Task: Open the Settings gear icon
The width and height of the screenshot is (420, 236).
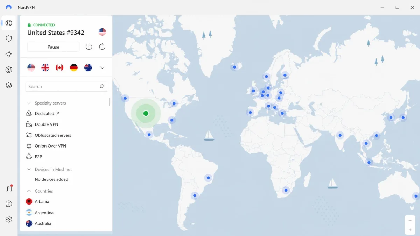Action: pos(9,219)
